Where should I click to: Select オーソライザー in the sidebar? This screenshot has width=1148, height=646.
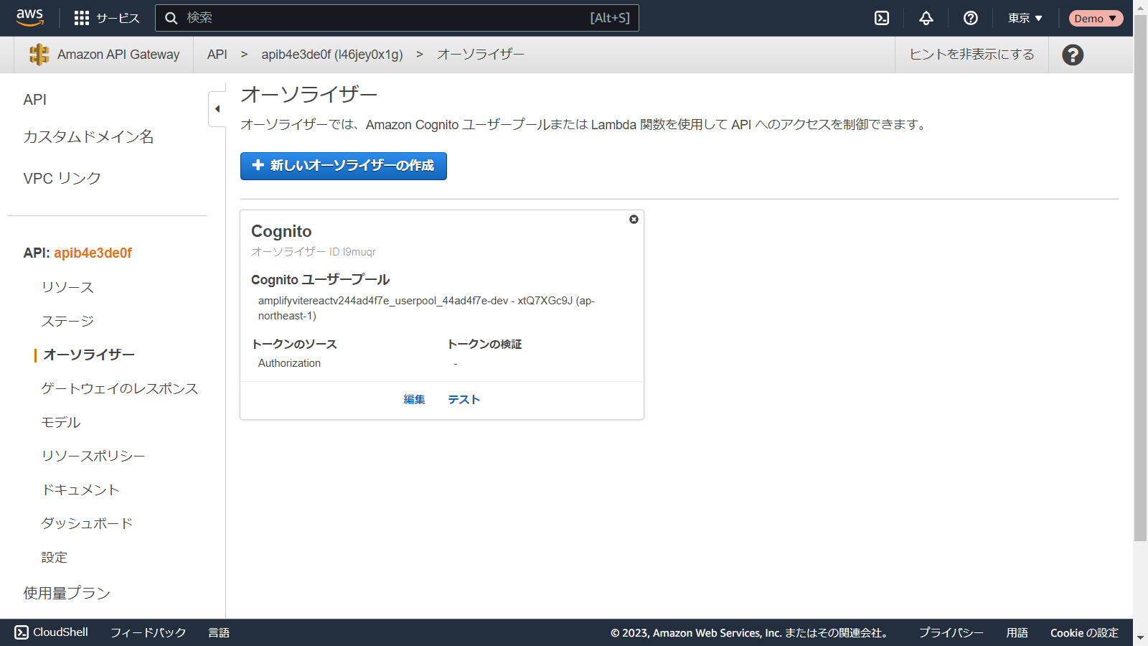(x=89, y=355)
